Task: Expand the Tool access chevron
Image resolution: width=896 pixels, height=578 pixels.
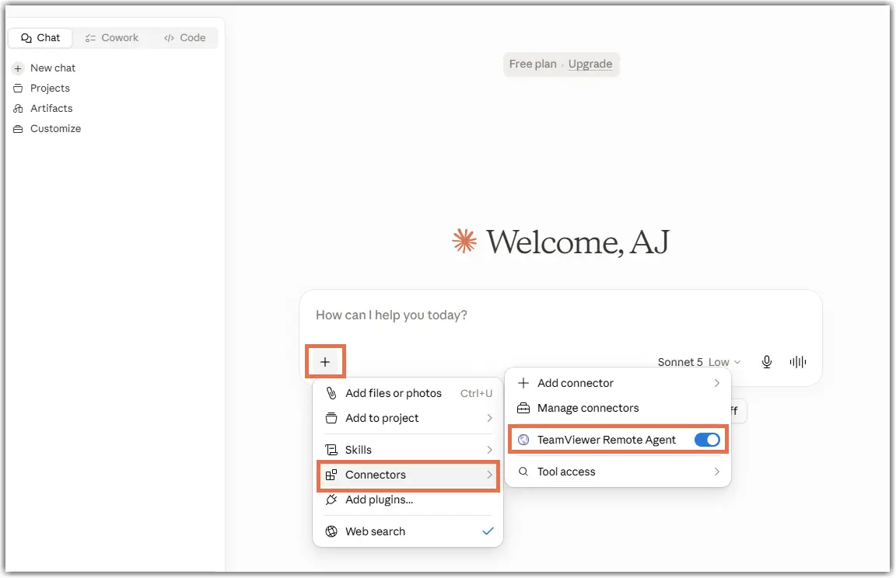Action: 716,472
